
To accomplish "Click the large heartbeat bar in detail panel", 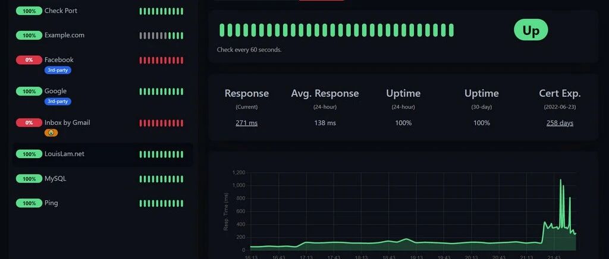I will coord(337,30).
